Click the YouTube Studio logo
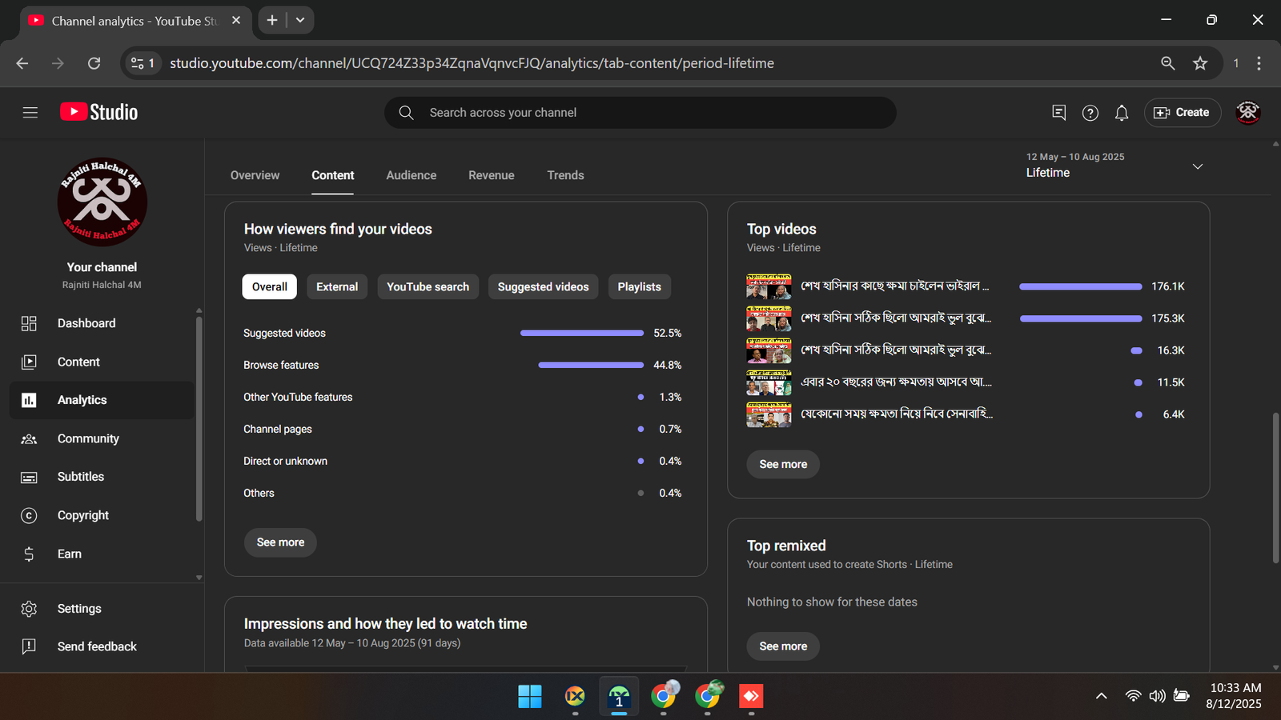The image size is (1281, 720). coord(99,112)
